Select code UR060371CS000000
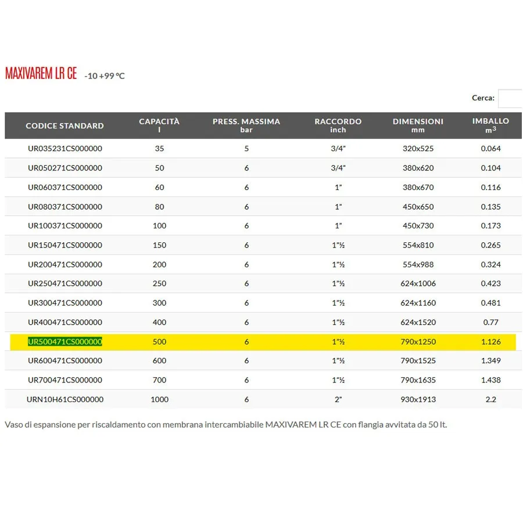This screenshot has width=523, height=523. pos(65,187)
